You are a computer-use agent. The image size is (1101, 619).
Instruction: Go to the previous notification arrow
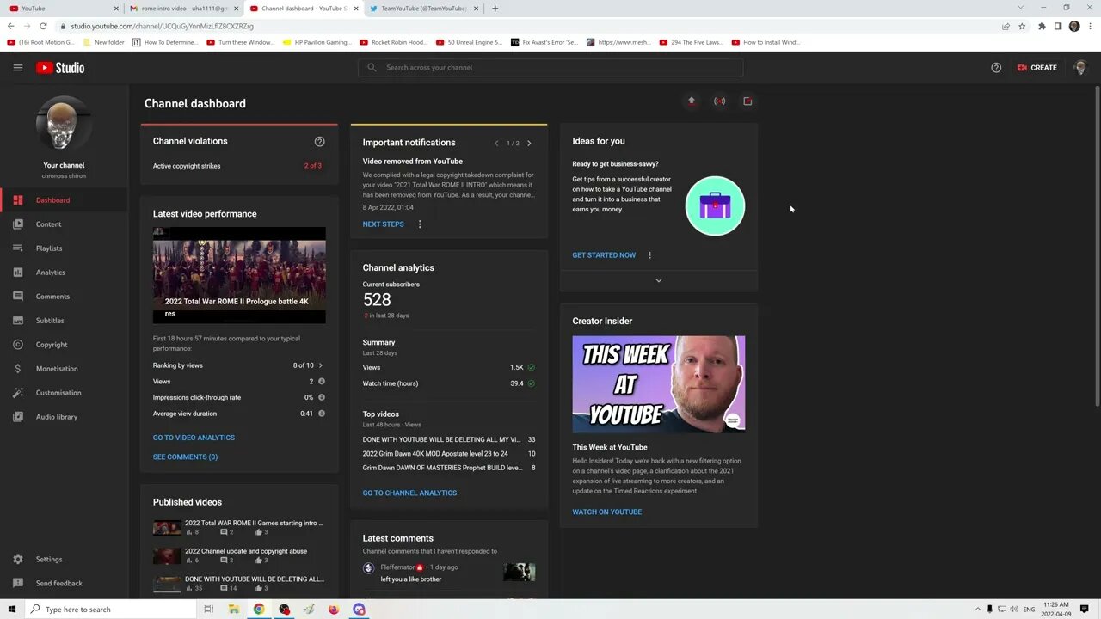pos(496,144)
